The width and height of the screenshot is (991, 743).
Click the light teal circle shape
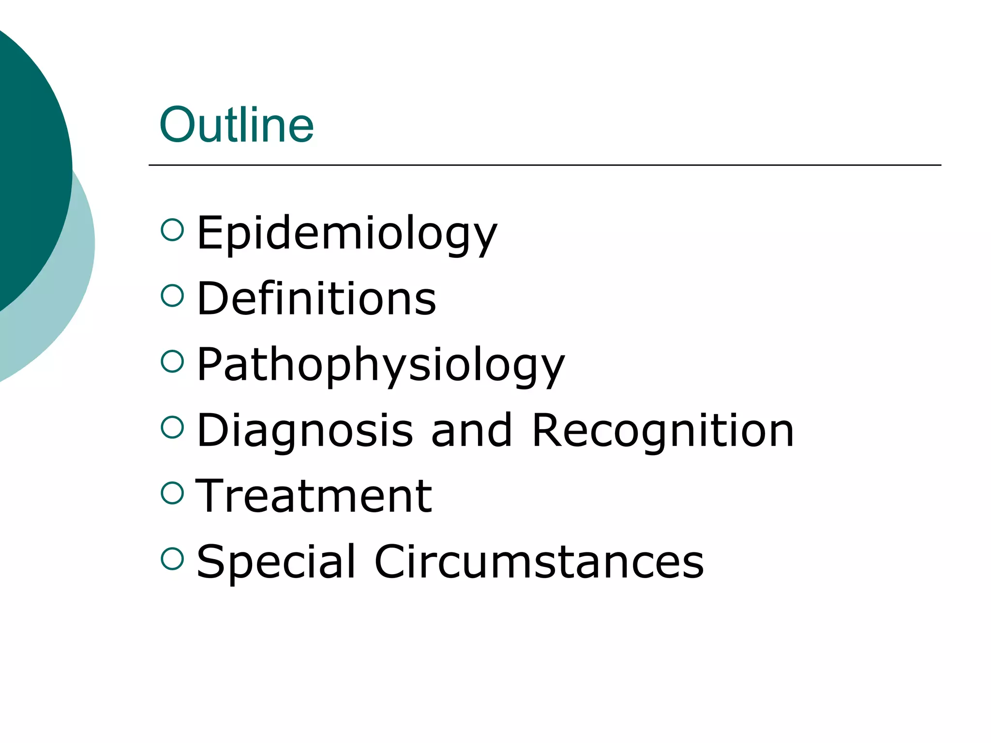[73, 290]
